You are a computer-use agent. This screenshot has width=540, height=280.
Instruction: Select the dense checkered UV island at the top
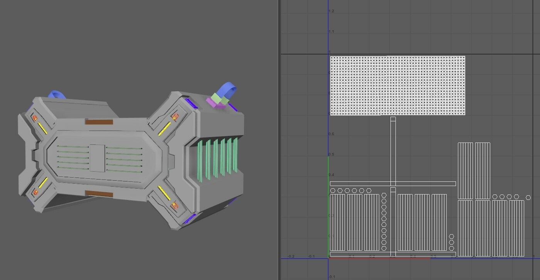click(397, 85)
